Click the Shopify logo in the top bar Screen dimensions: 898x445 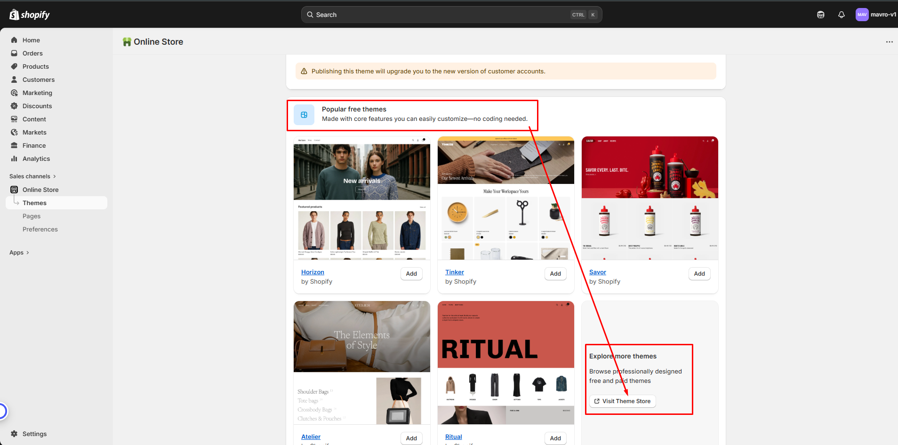(x=29, y=15)
